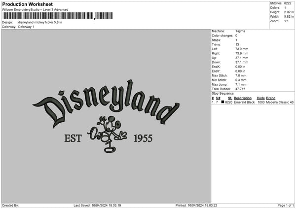Viewport: 296px width, 209px height.
Task: Click the Up value 37.1 mm
Action: click(x=242, y=58)
